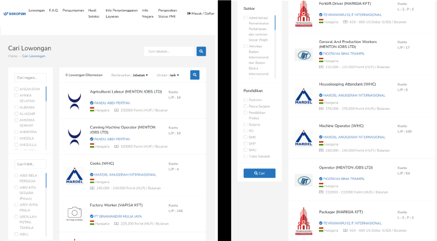Open Info Penyelenggara Layanan menu
Viewport: 437px width, 241px height.
(x=121, y=13)
